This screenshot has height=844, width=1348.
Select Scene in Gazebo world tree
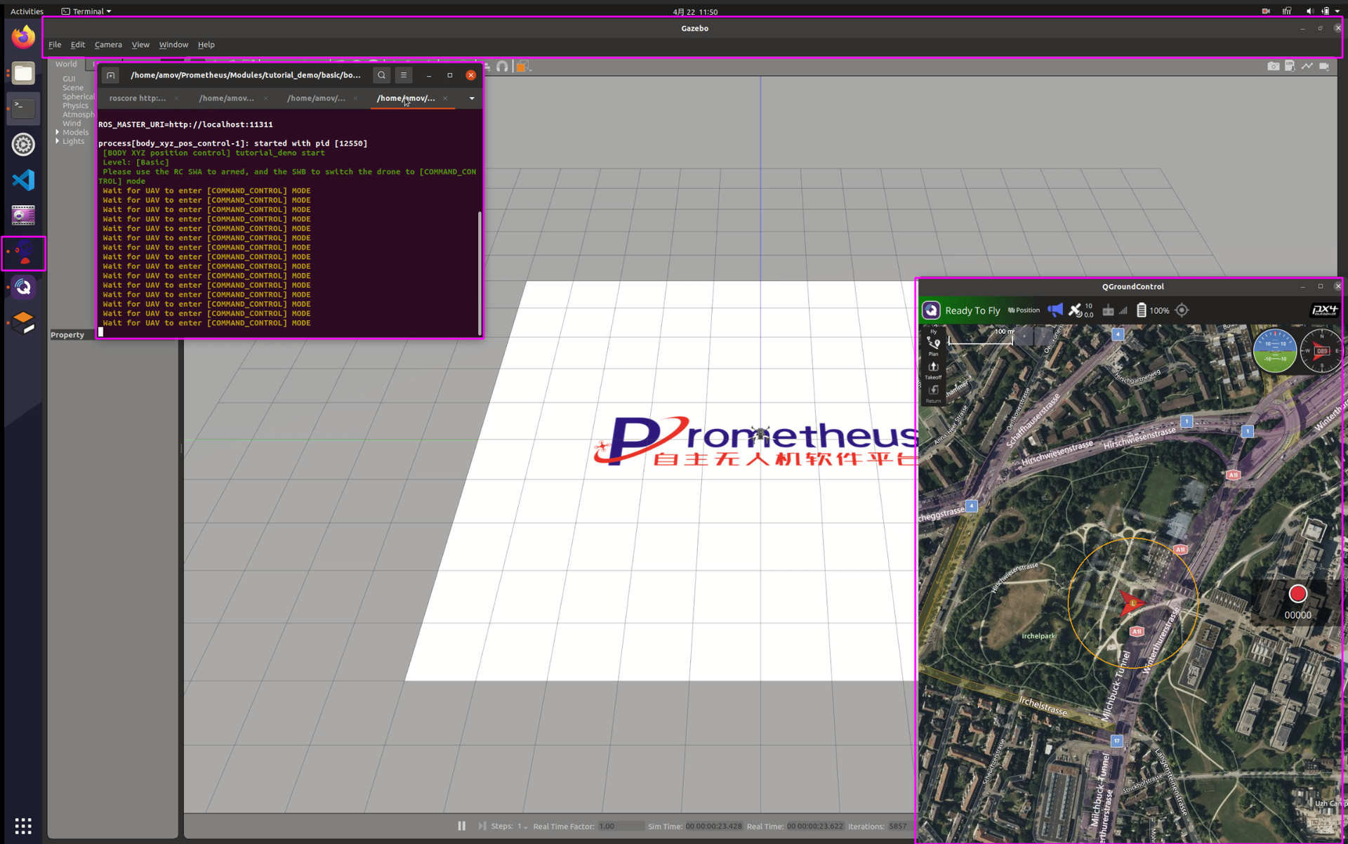[73, 88]
